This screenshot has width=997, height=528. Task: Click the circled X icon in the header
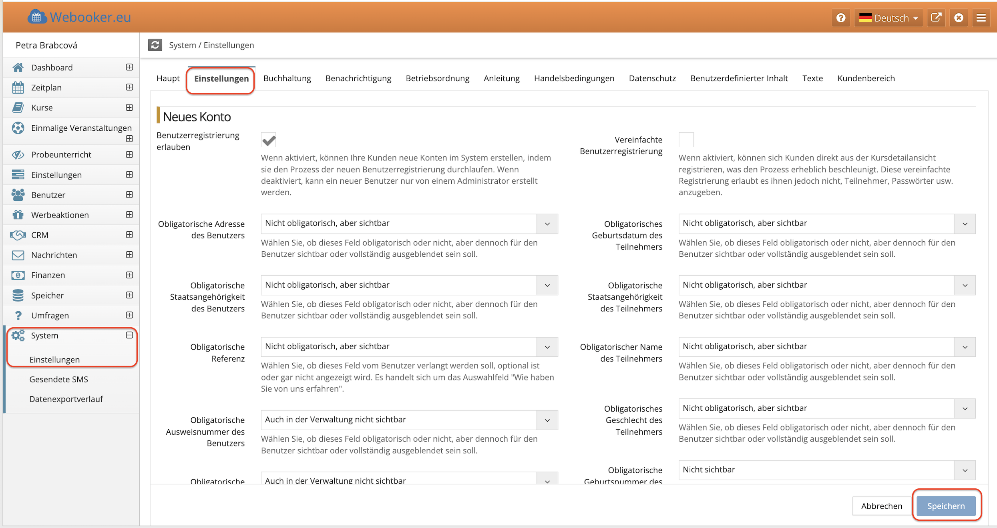coord(959,18)
